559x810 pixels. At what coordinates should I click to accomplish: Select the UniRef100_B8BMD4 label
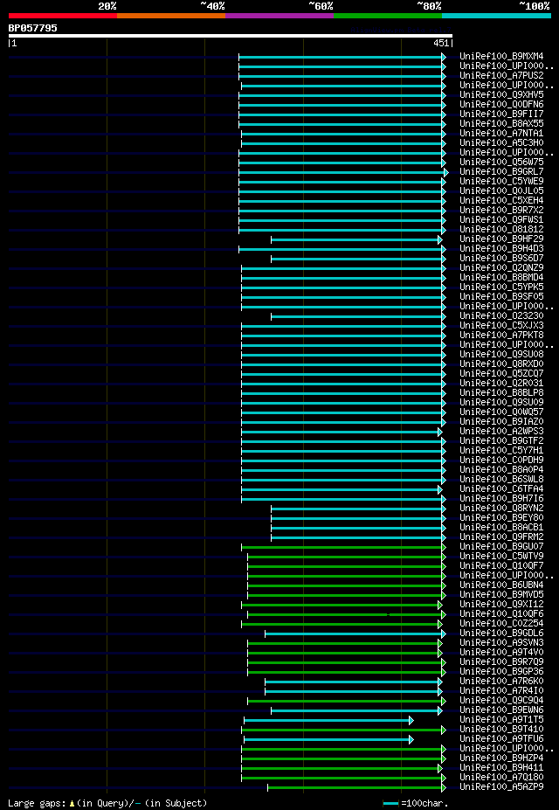[501, 278]
